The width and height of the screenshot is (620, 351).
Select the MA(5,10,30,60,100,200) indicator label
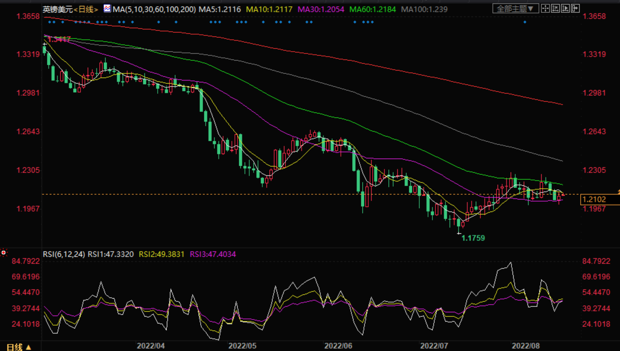[154, 9]
